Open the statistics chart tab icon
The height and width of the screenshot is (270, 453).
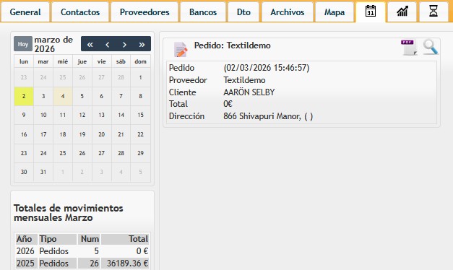point(402,12)
